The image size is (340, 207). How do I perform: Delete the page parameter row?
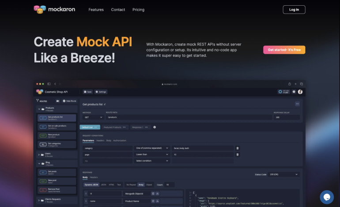click(238, 155)
